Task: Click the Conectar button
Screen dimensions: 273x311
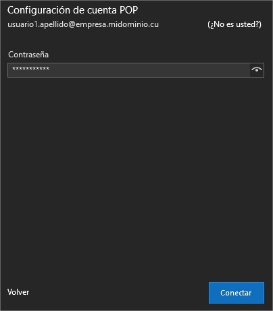Action: pos(237,293)
